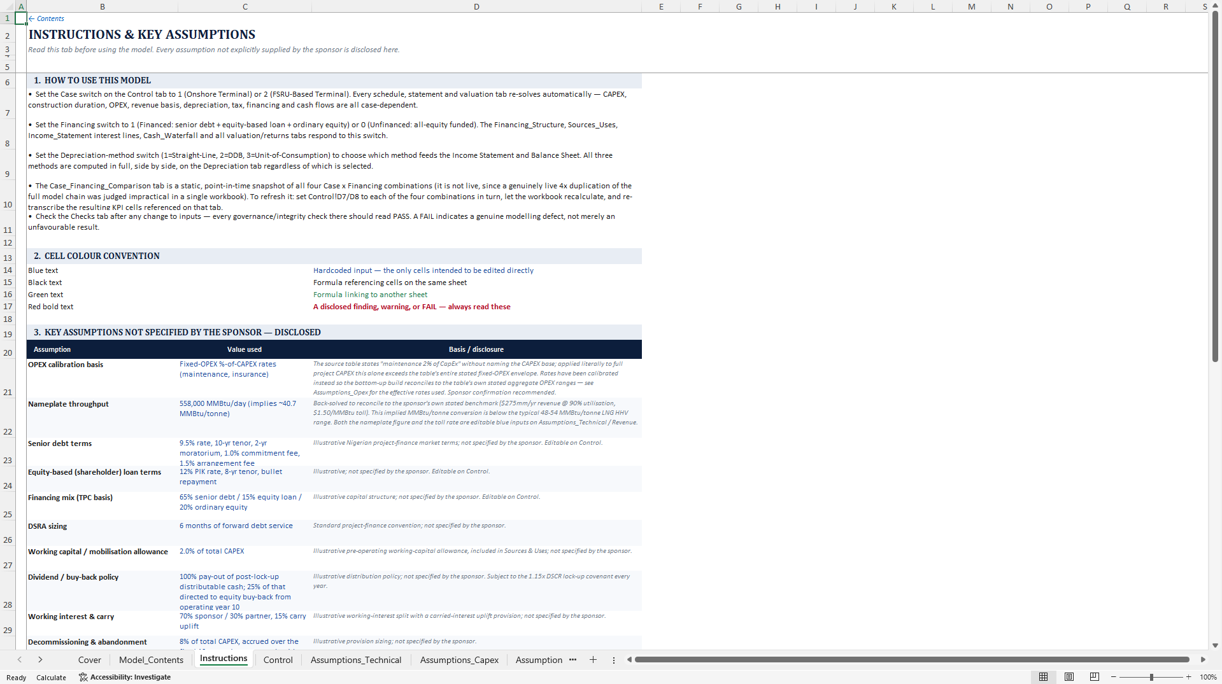Open the Control sheet tab
1222x684 pixels.
tap(278, 660)
